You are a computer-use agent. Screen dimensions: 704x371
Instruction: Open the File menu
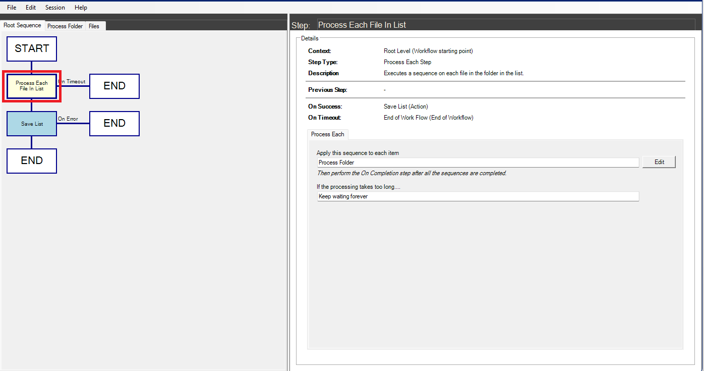click(x=12, y=8)
